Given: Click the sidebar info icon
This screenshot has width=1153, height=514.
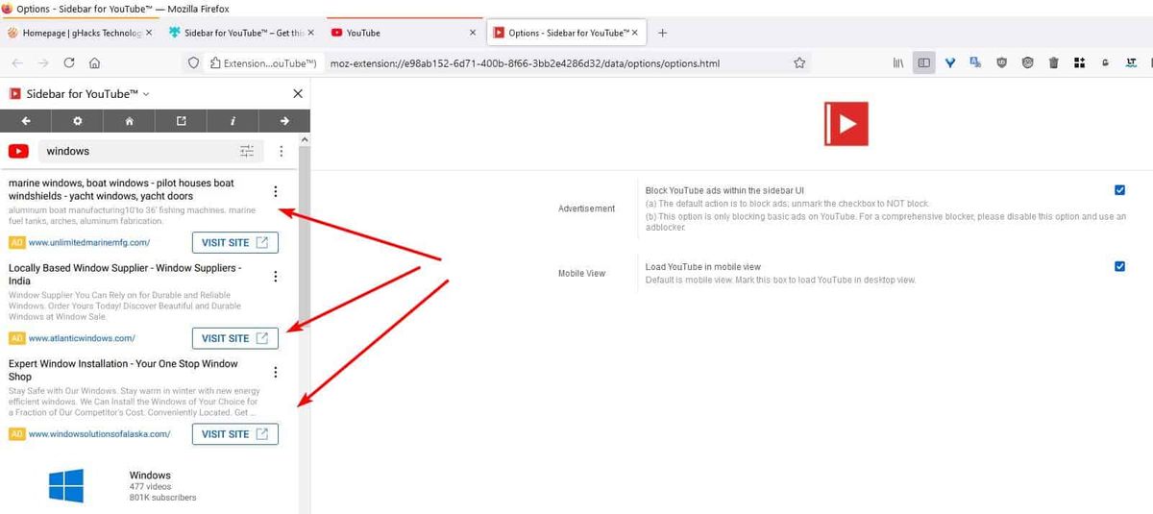Looking at the screenshot, I should 233,121.
